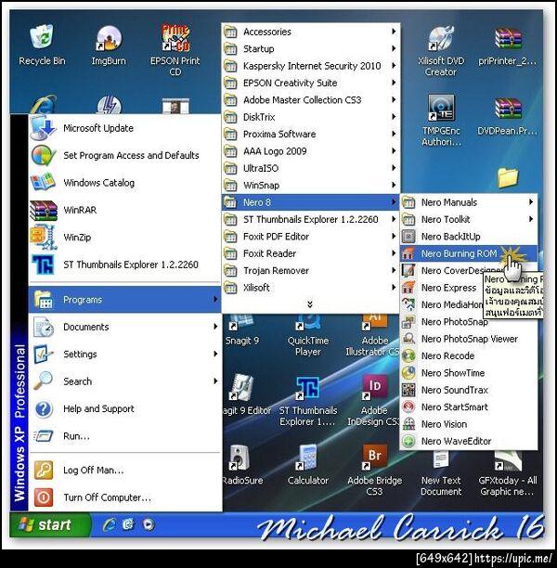Expand the Nero Toolkit submenu
The height and width of the screenshot is (568, 557).
click(x=469, y=219)
